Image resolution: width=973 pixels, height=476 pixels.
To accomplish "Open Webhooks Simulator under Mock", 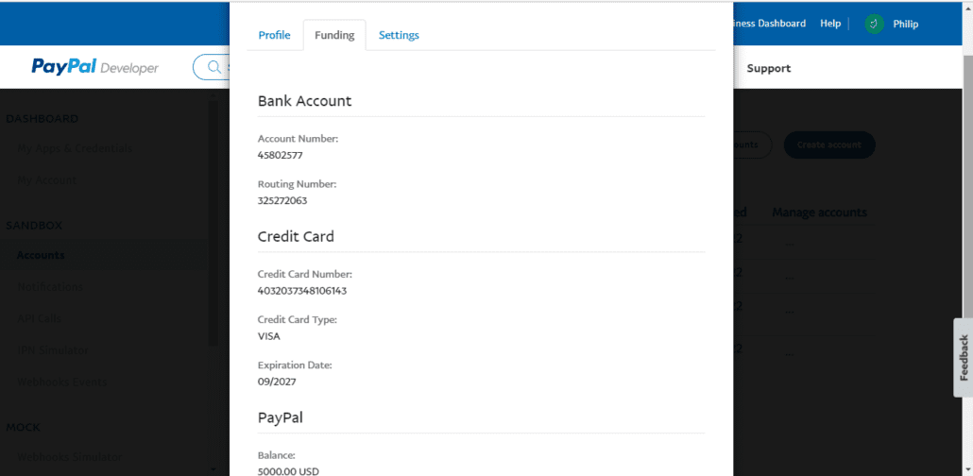I will click(70, 457).
